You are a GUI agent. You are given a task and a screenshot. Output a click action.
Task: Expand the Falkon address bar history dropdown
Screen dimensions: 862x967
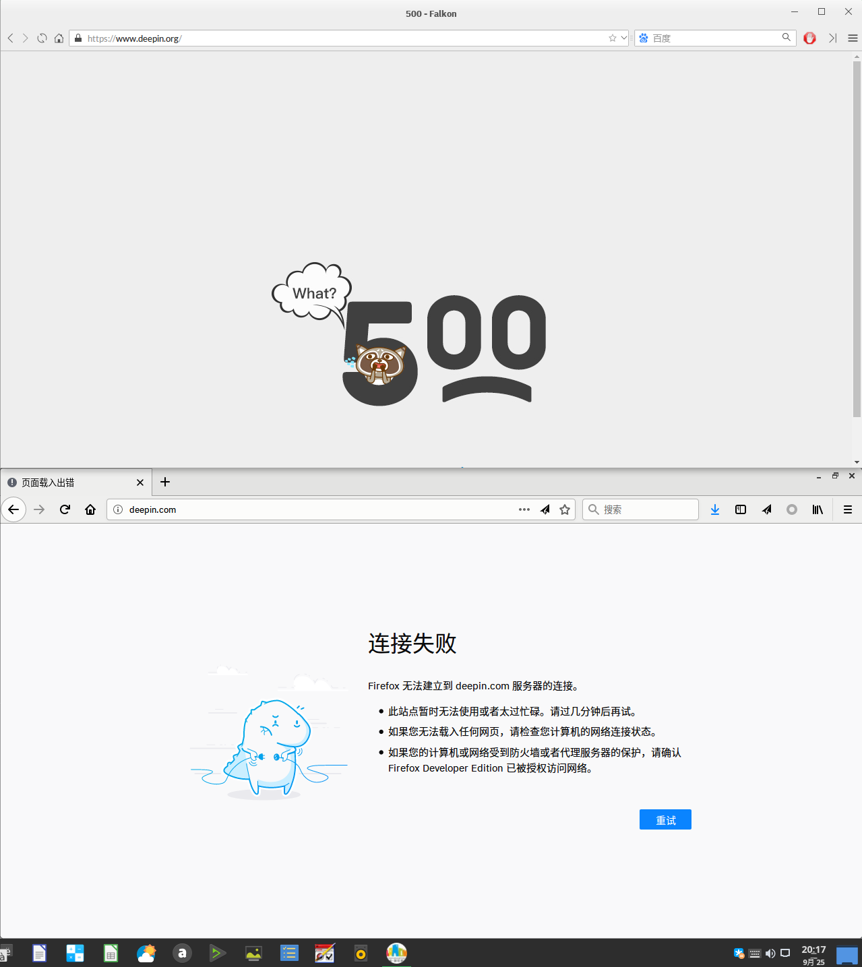pyautogui.click(x=624, y=38)
